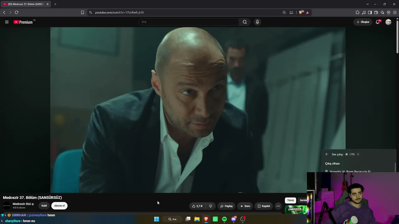Image resolution: width=399 pixels, height=224 pixels.
Task: View site information icon in address bar
Action: tap(90, 12)
